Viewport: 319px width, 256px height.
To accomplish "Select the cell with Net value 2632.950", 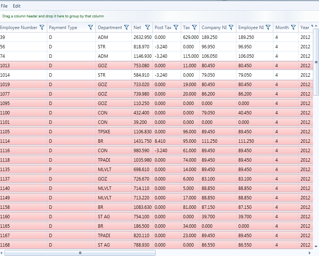I will click(x=142, y=37).
